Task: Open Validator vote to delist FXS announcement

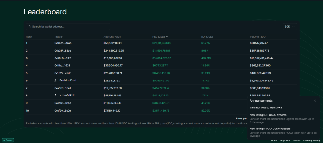Action: tap(266, 108)
